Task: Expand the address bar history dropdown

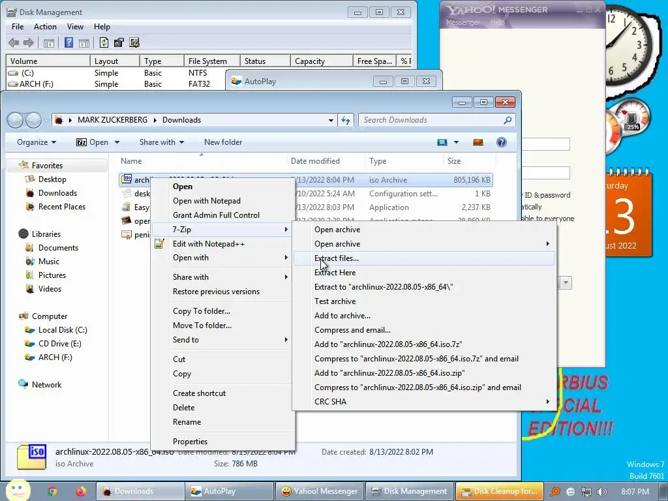Action: [x=331, y=120]
